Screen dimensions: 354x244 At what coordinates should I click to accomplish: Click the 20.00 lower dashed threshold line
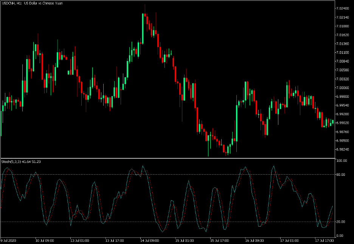click(x=170, y=222)
